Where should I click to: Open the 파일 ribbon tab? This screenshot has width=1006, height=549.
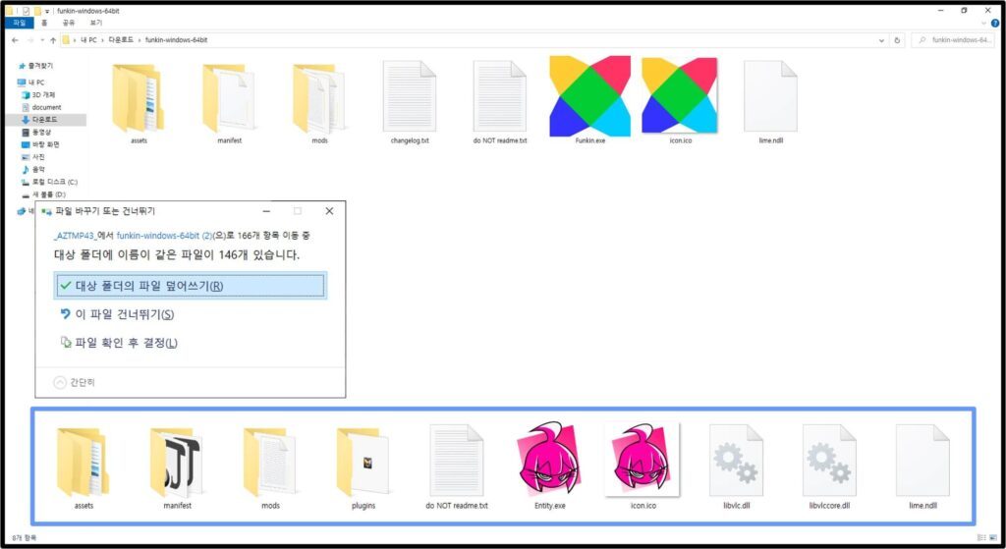coord(20,23)
